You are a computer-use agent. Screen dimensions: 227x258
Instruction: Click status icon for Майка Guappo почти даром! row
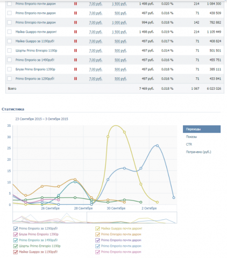75,32
